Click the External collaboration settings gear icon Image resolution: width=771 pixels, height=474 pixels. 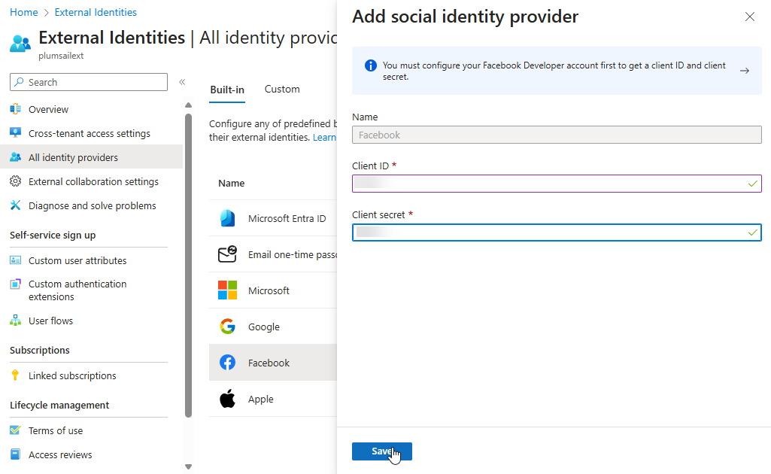[15, 181]
